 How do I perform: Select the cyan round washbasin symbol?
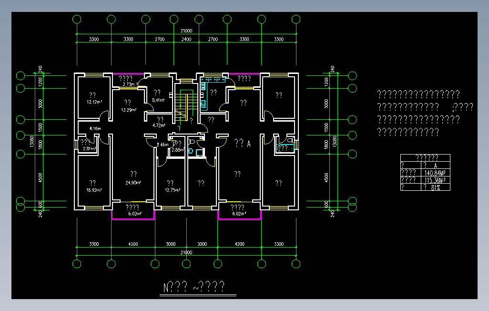(x=191, y=151)
